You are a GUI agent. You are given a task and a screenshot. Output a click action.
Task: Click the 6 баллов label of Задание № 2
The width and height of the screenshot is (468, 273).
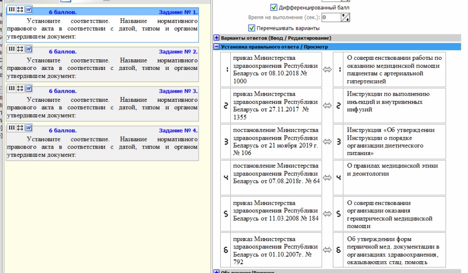[63, 52]
